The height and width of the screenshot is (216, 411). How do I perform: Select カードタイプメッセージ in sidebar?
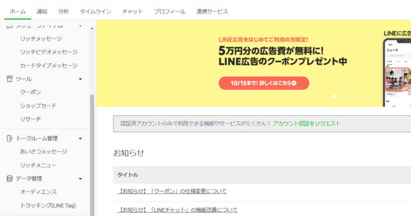(49, 65)
